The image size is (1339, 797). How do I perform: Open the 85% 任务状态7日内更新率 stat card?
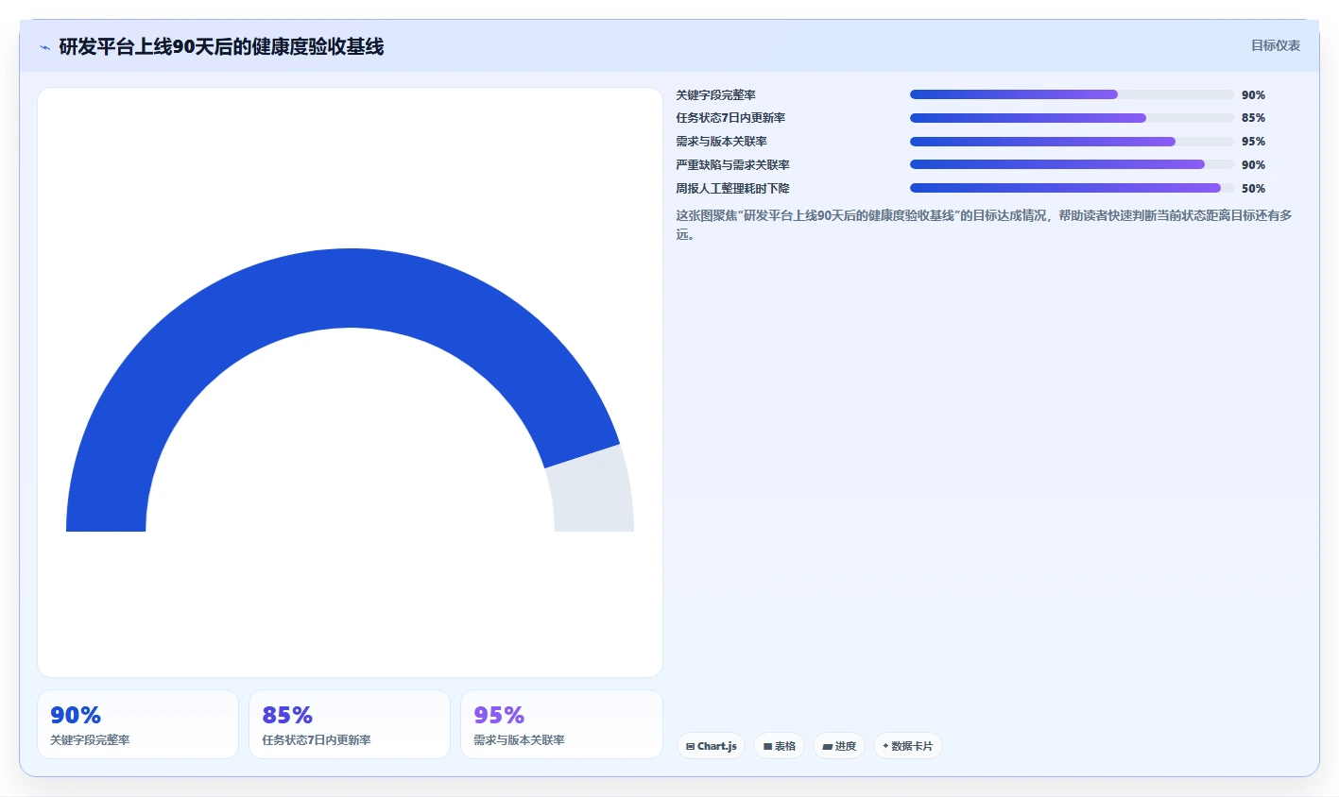(x=350, y=724)
